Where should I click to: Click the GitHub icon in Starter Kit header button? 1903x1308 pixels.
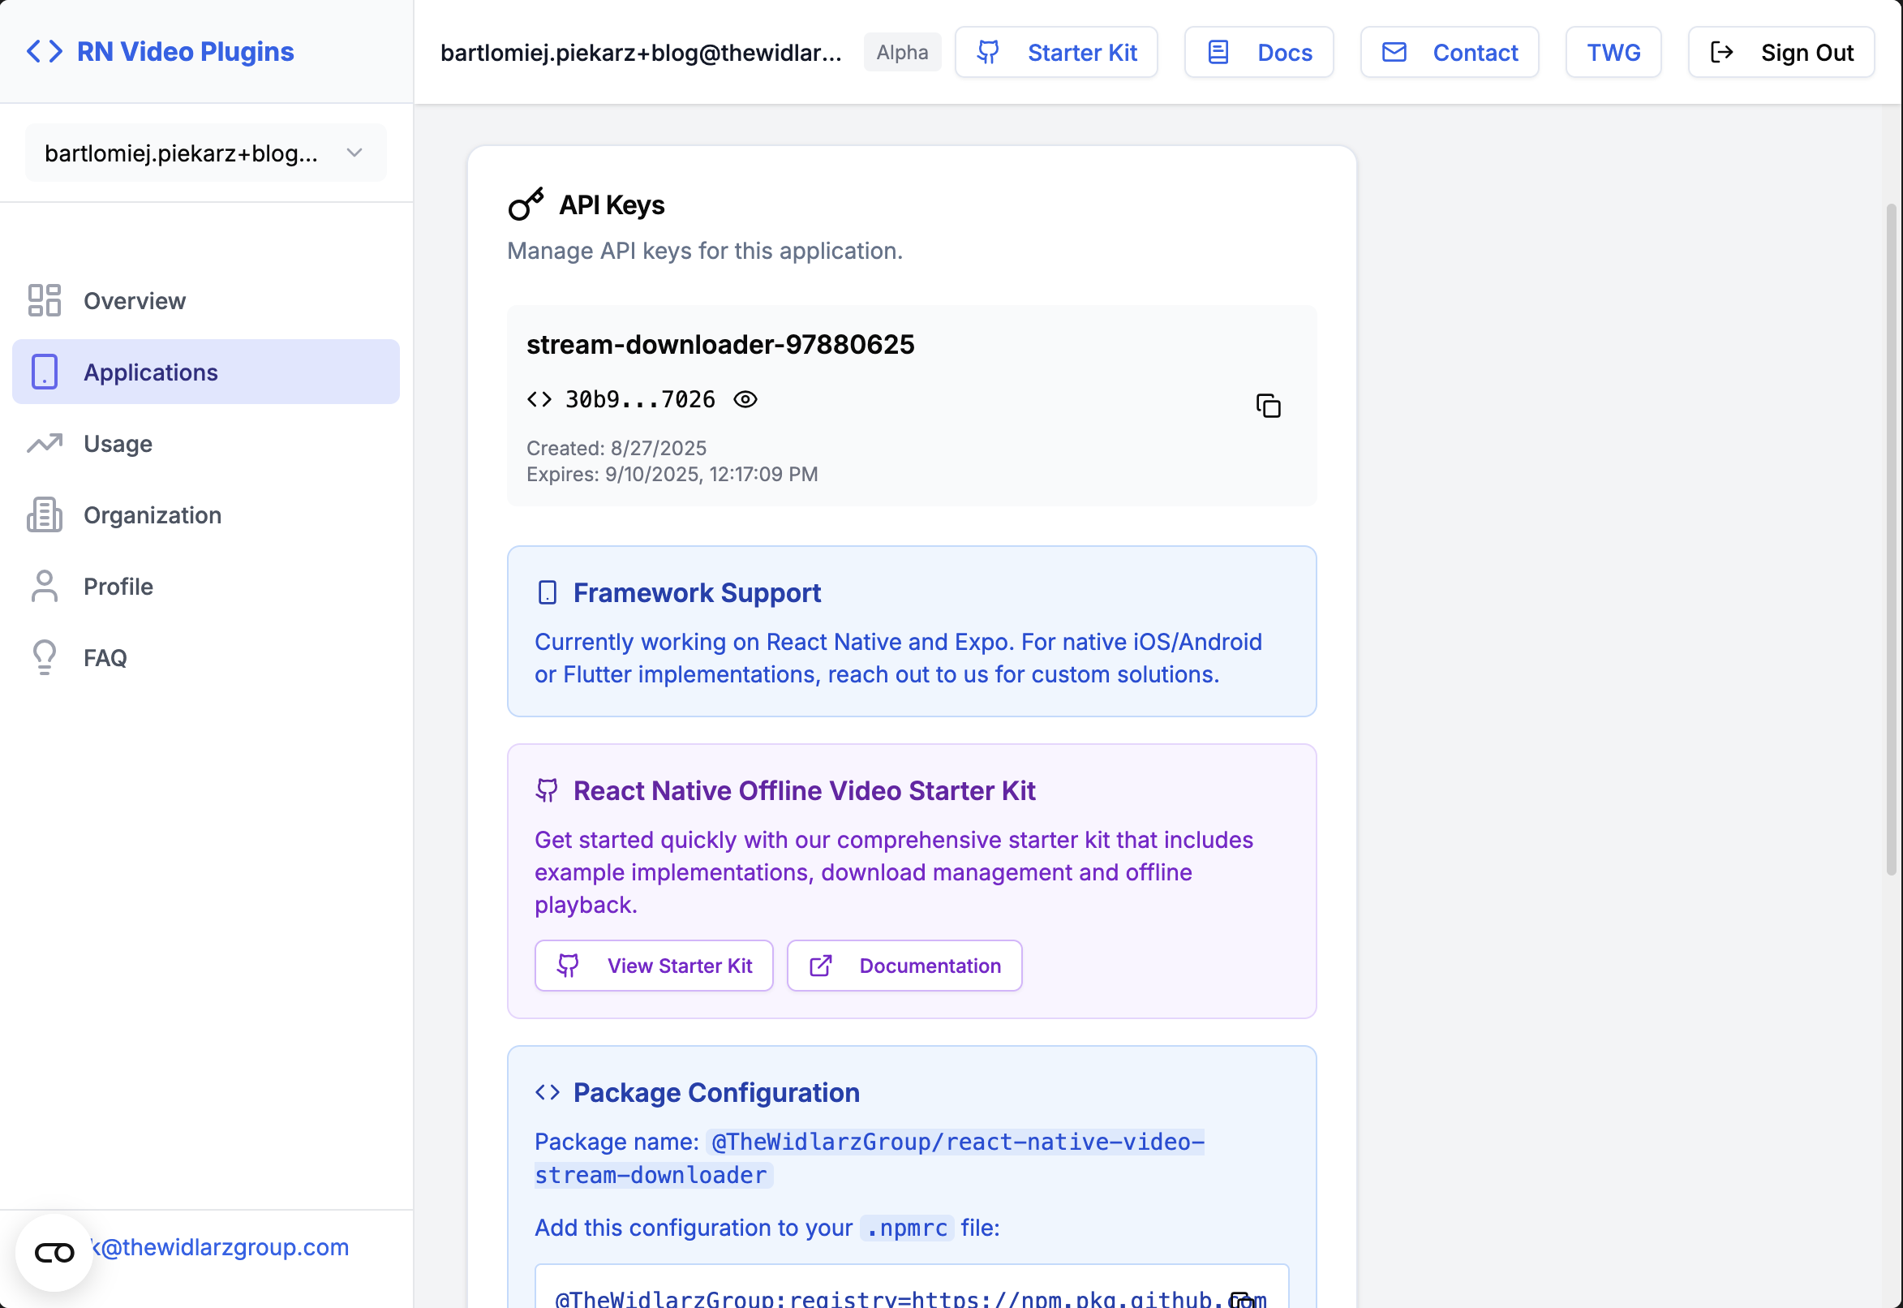(988, 53)
